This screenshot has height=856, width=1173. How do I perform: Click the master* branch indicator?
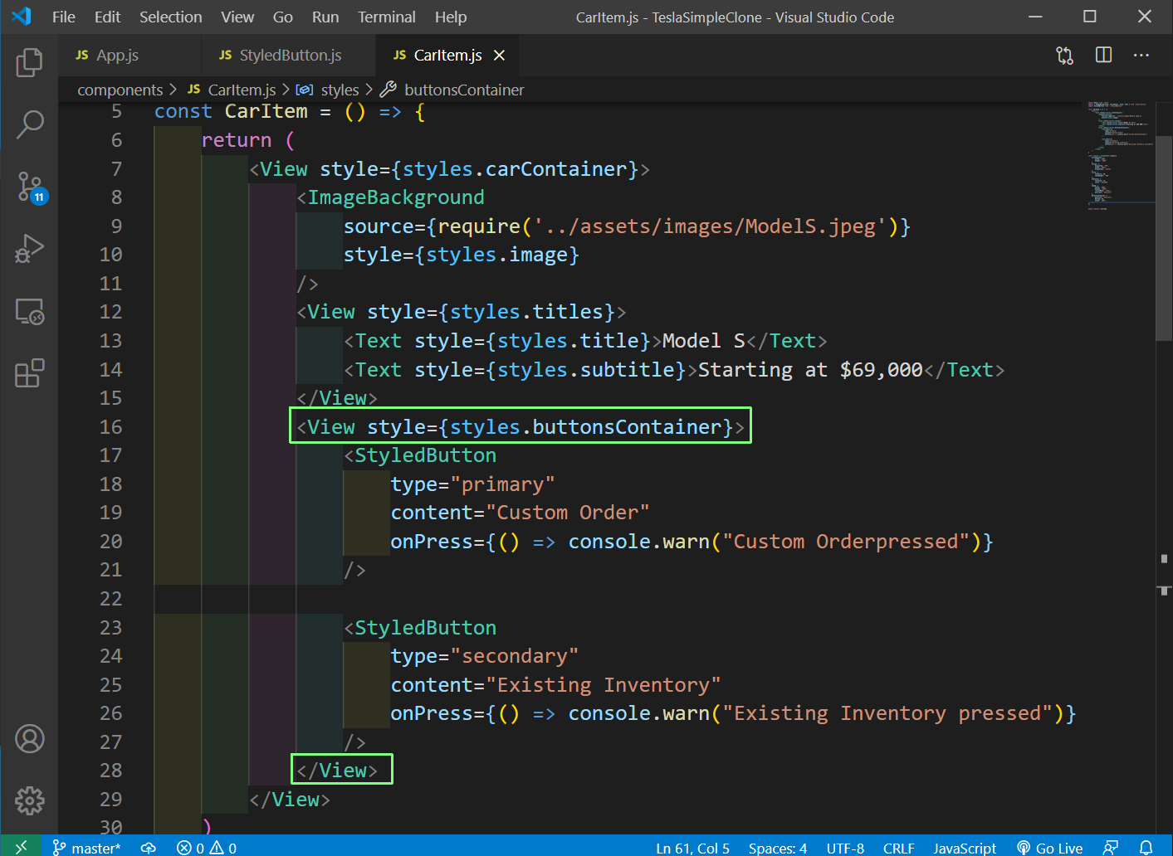[86, 848]
